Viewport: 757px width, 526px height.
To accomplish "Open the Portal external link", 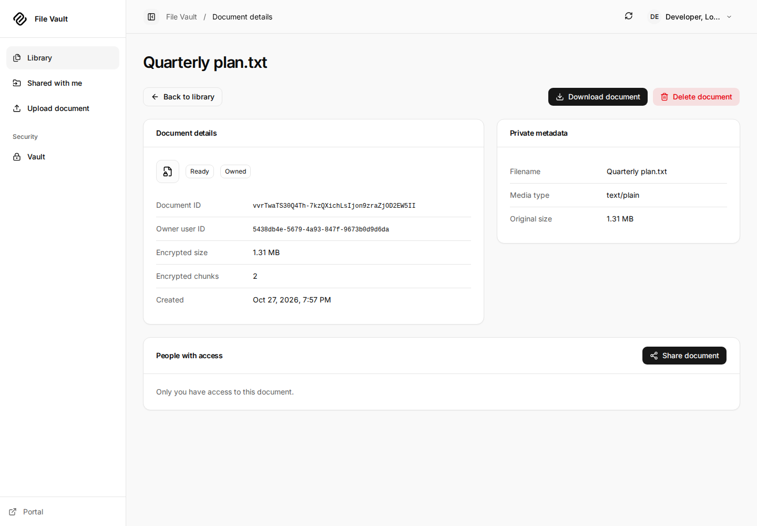I will point(26,512).
